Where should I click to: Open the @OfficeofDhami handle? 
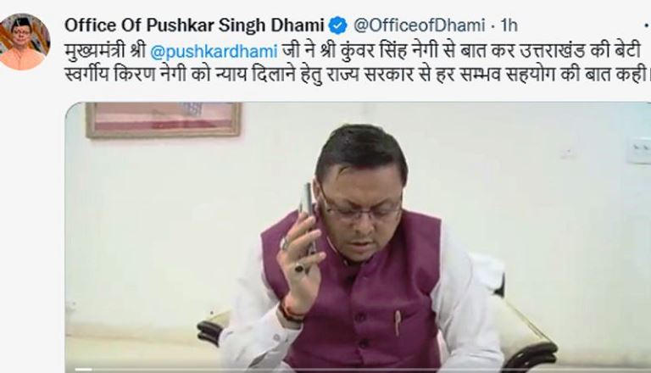click(419, 25)
